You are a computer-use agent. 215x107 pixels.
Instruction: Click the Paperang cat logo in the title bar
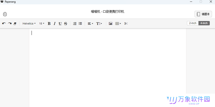click(2, 2)
